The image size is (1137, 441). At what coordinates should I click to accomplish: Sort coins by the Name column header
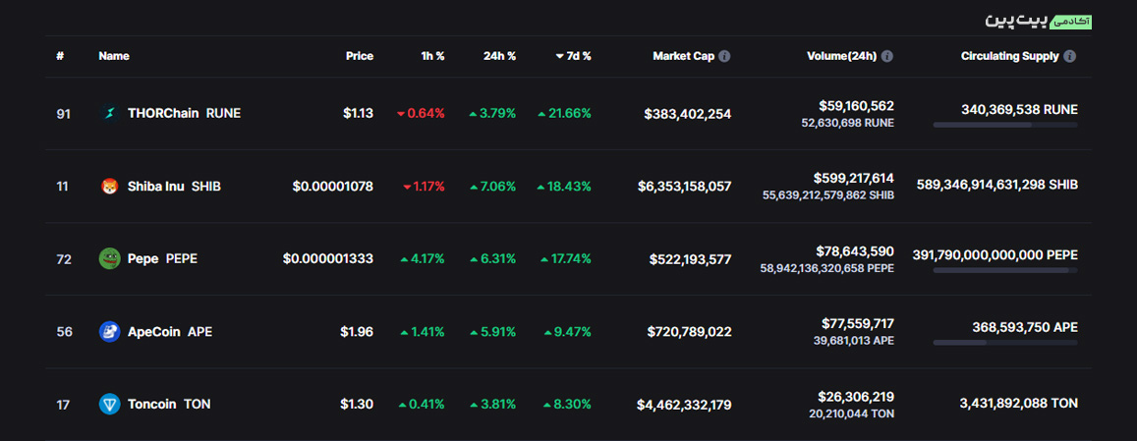[114, 56]
